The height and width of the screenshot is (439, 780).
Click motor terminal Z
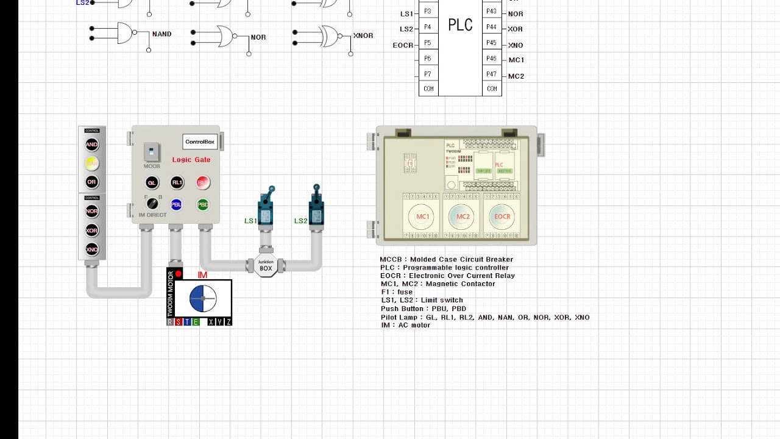228,322
